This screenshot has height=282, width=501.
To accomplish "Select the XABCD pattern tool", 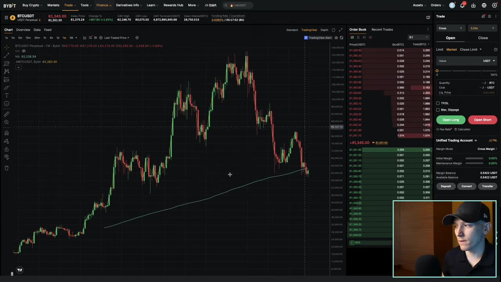I will tap(7, 71).
